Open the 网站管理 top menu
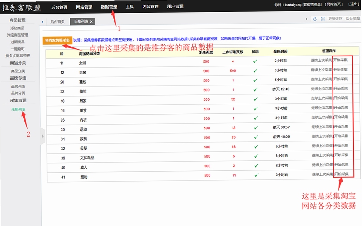This screenshot has width=362, height=226. tap(84, 7)
